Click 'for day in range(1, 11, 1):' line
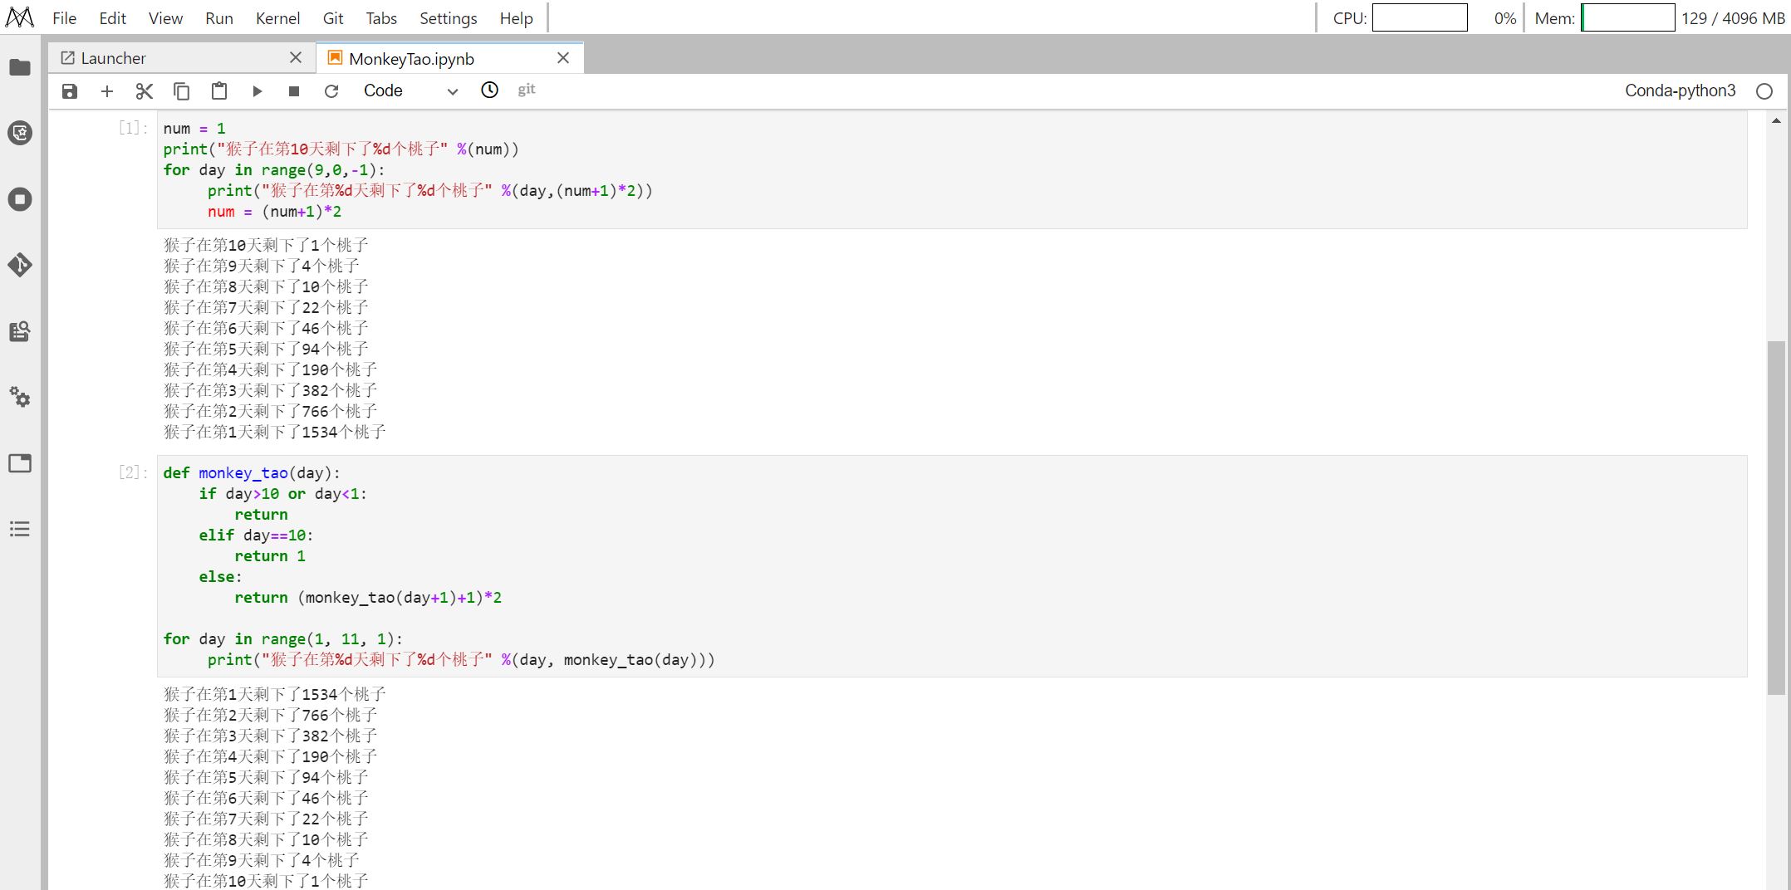1791x890 pixels. (x=282, y=639)
